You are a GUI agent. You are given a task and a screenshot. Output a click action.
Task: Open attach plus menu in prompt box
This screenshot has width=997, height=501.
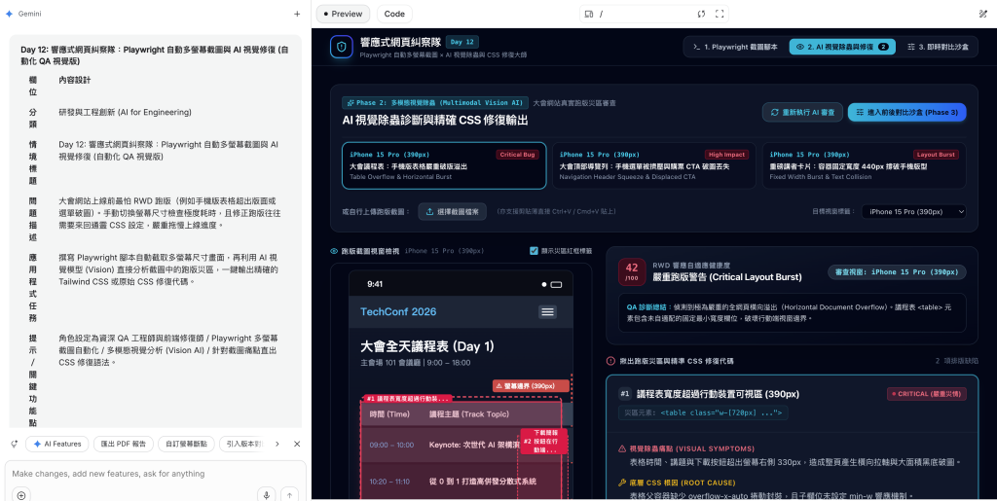click(x=21, y=495)
